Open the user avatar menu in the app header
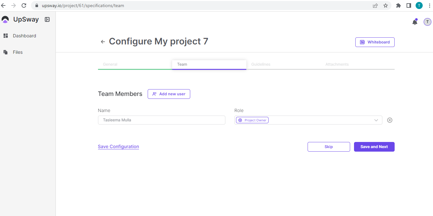This screenshot has height=216, width=433. point(427,22)
